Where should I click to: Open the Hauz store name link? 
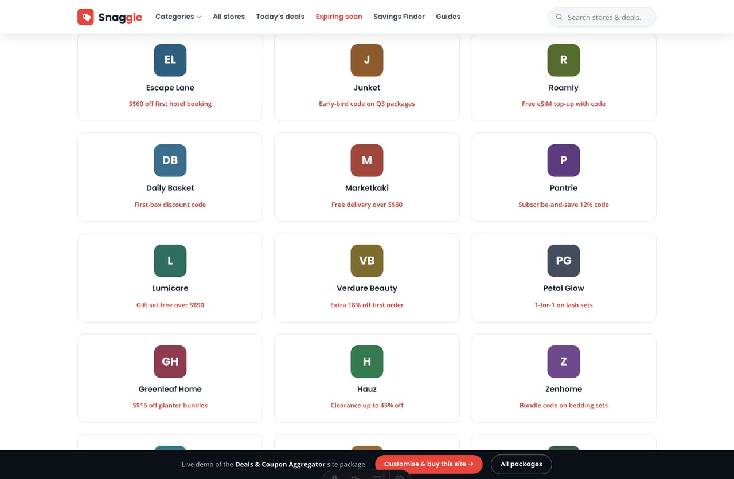click(367, 389)
